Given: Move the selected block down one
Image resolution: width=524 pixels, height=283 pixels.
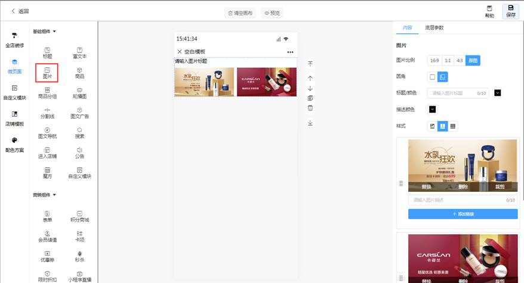Looking at the screenshot, I should (x=310, y=88).
